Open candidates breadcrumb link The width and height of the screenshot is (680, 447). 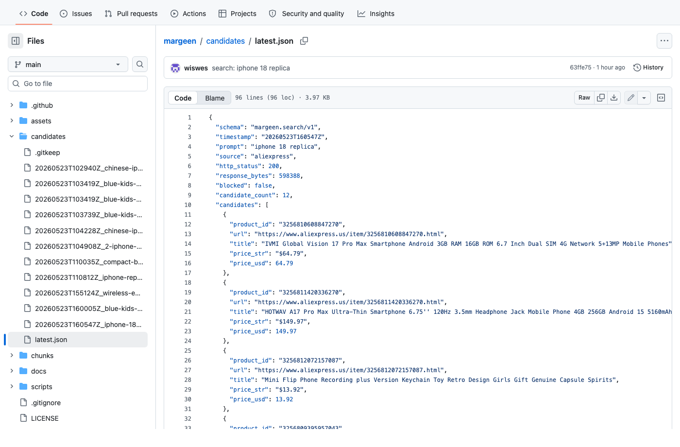225,41
